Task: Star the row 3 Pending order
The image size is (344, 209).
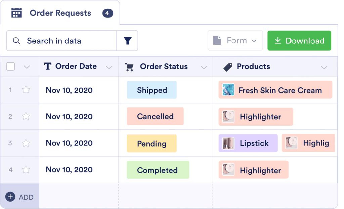Action: (26, 143)
